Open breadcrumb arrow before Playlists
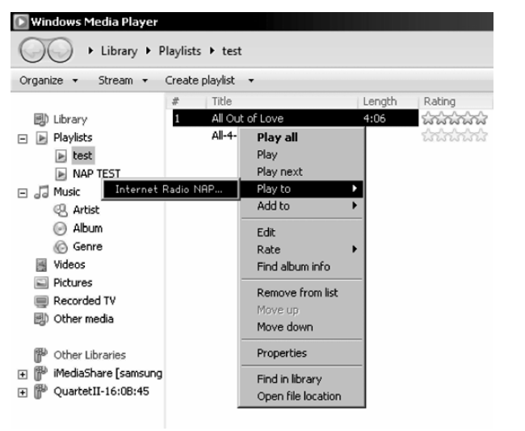Viewport: 525px width, 431px height. pyautogui.click(x=148, y=51)
